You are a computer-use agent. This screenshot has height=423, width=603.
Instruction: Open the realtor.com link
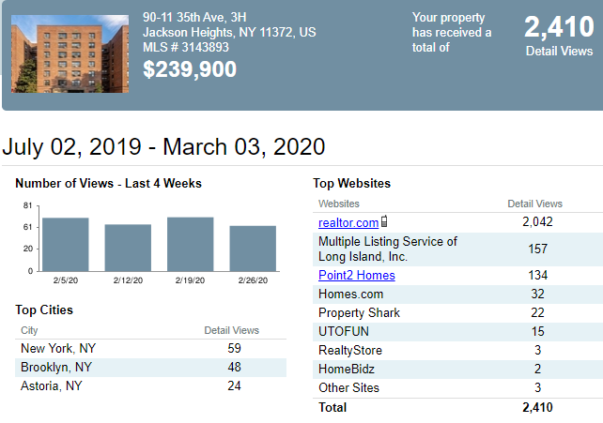pyautogui.click(x=348, y=222)
